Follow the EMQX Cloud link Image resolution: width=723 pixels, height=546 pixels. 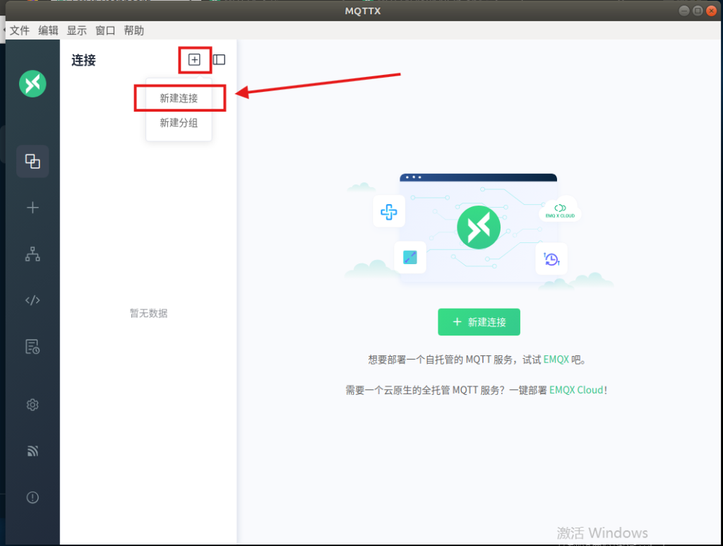pyautogui.click(x=576, y=390)
